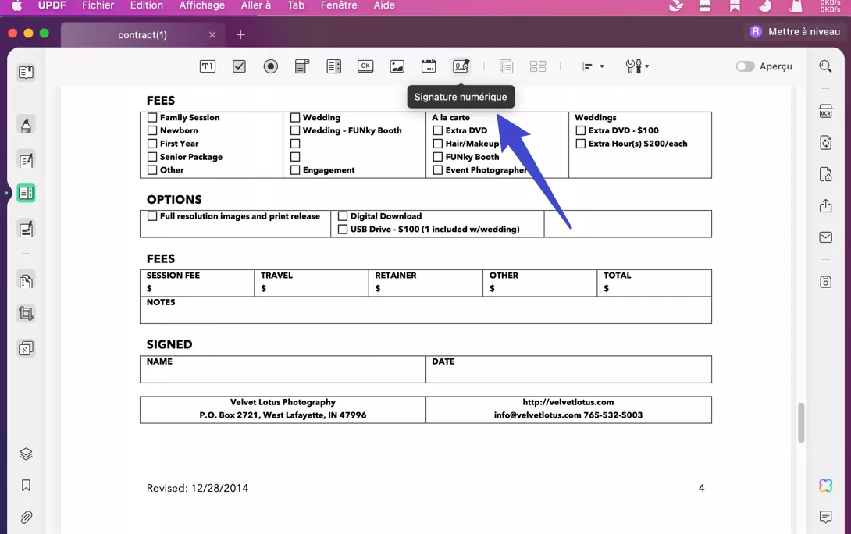Select the Check Box form tool
This screenshot has width=851, height=534.
pos(239,66)
